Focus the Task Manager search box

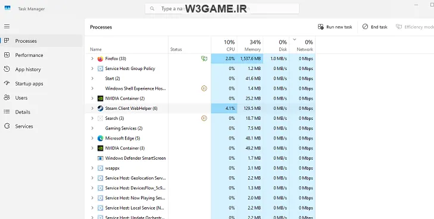[x=222, y=8]
